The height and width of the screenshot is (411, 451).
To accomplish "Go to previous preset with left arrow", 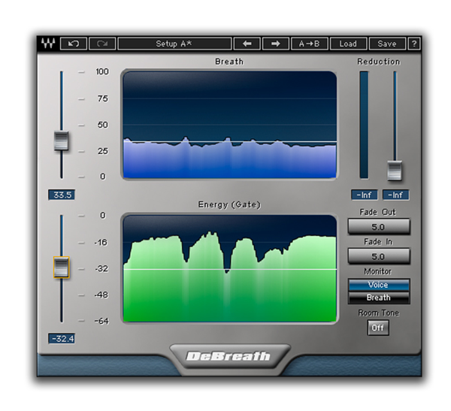I will coord(247,44).
